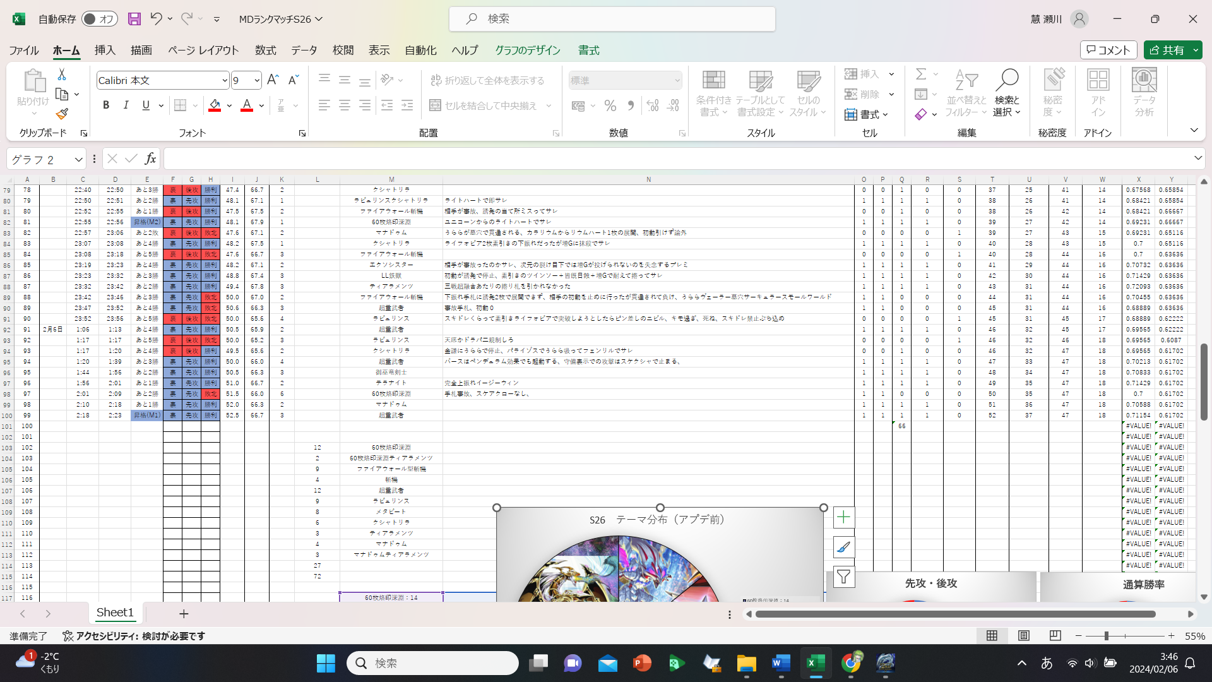The width and height of the screenshot is (1212, 682).
Task: Click the comma style icon
Action: (x=631, y=105)
